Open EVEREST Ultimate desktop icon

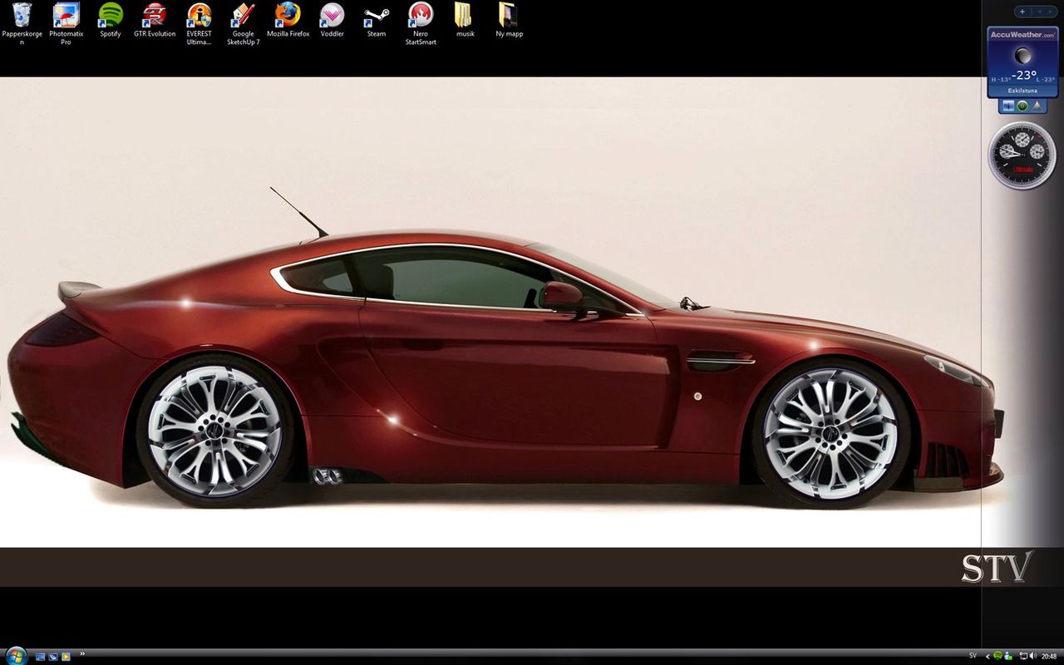199,17
